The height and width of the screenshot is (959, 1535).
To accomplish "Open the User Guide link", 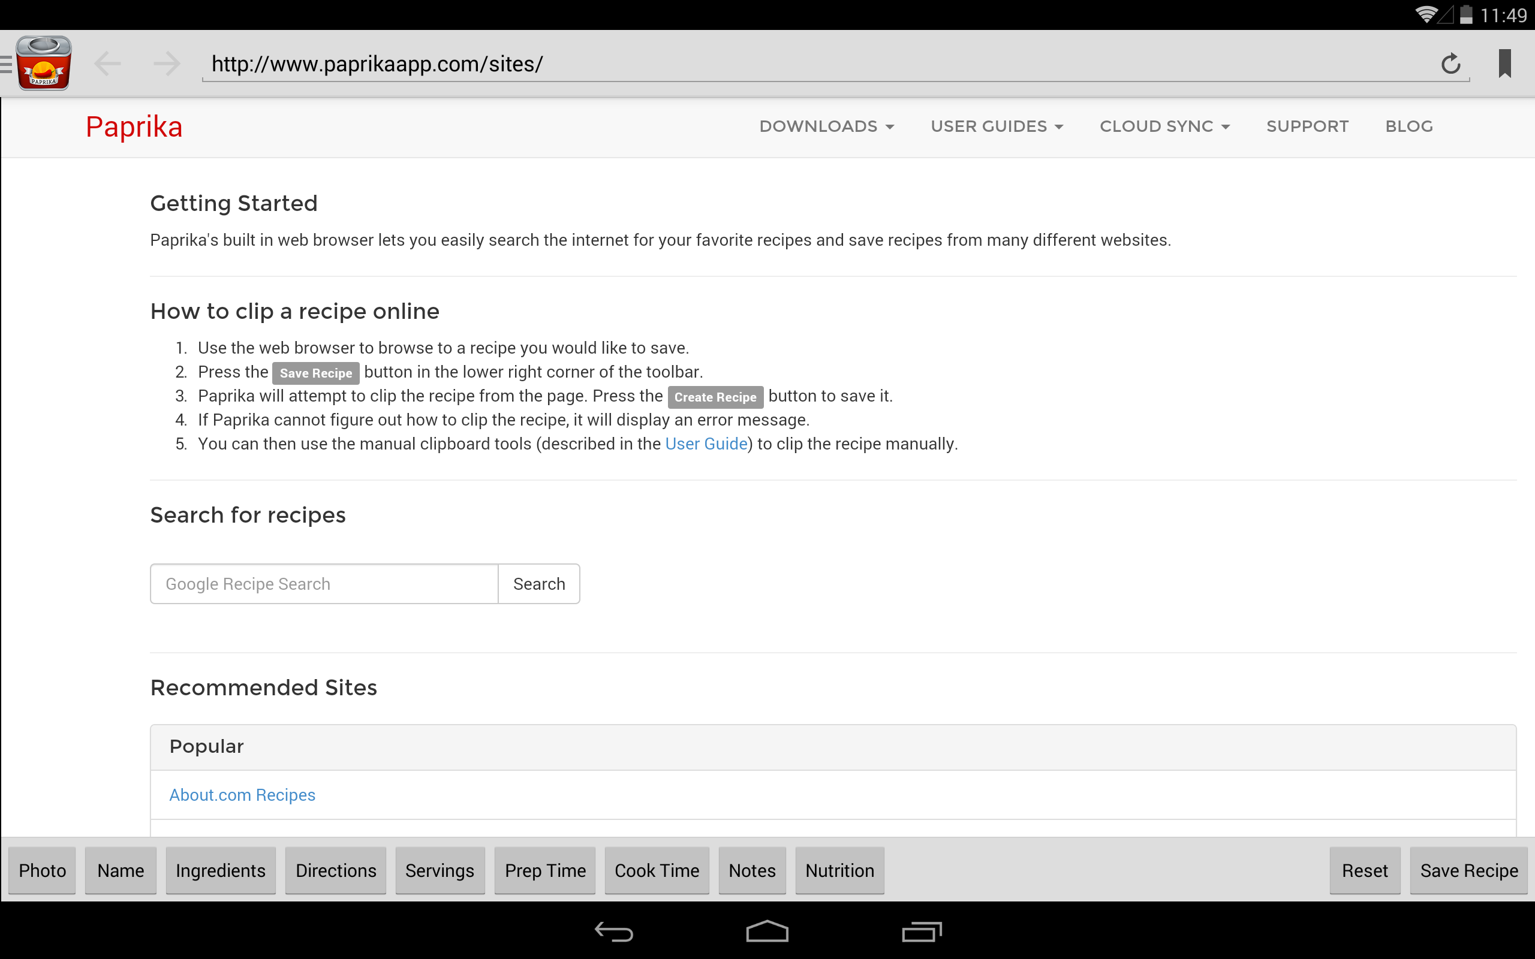I will click(x=706, y=444).
